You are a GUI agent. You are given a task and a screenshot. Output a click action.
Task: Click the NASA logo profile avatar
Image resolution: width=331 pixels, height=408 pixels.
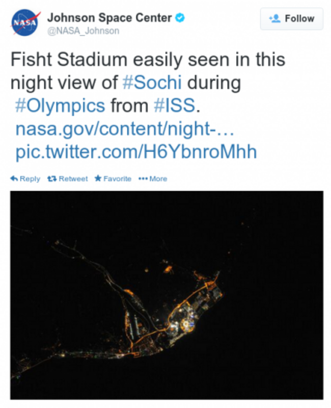[25, 22]
